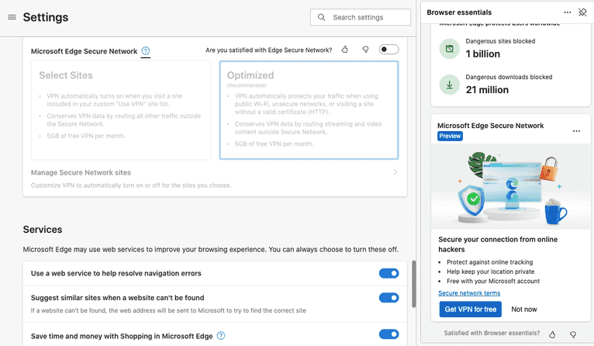Select the Optimized VPN mode card

pyautogui.click(x=309, y=110)
